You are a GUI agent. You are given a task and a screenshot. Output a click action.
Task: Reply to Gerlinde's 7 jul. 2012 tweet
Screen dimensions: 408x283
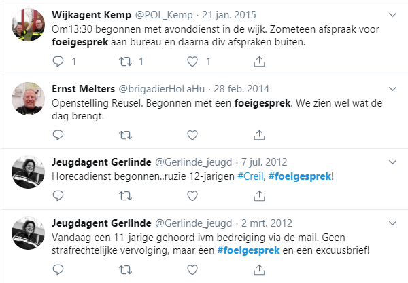pyautogui.click(x=58, y=195)
